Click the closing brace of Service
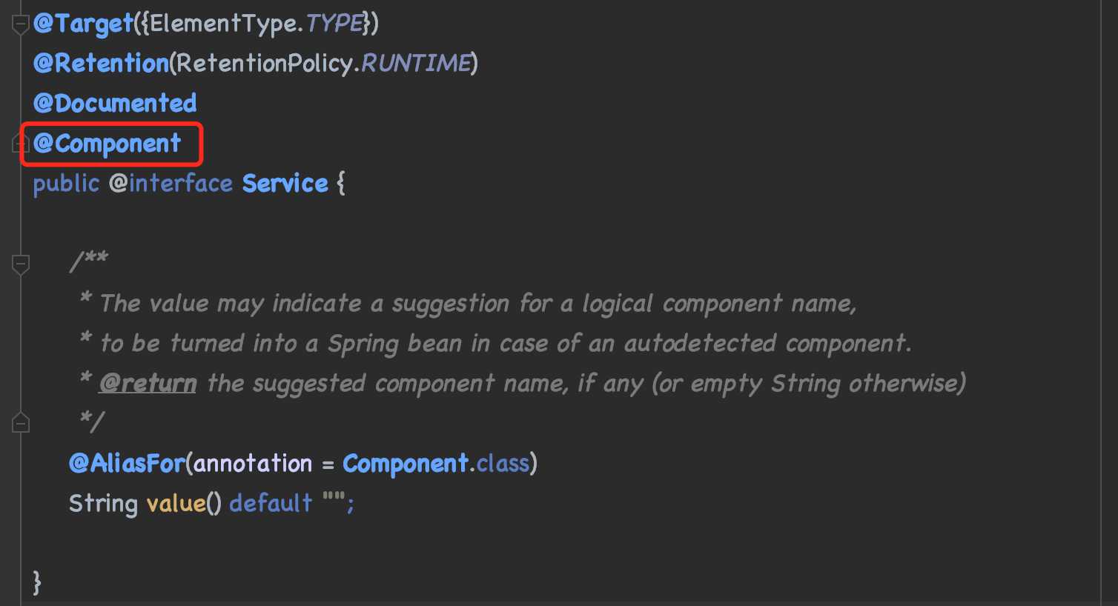Viewport: 1118px width, 606px height. click(38, 582)
